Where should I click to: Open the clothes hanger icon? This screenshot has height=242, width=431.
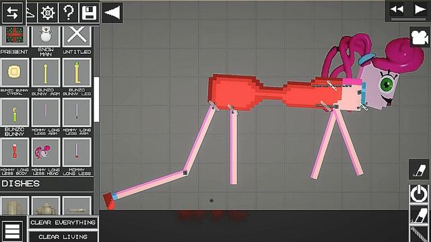point(31,13)
